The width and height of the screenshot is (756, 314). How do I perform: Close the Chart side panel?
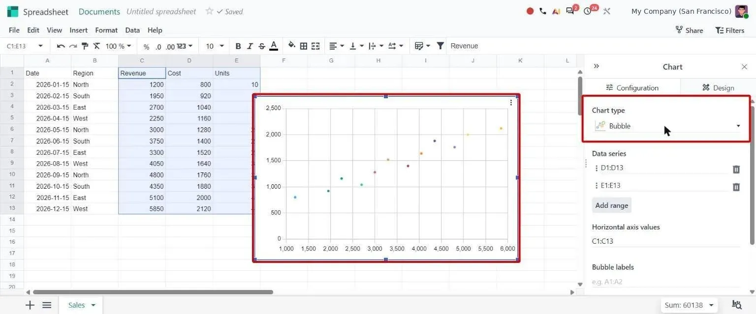(x=744, y=66)
